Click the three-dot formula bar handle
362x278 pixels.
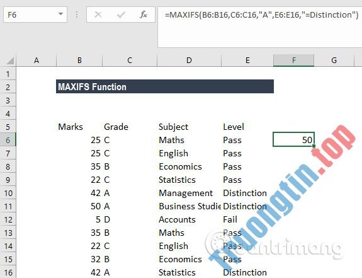[77, 14]
